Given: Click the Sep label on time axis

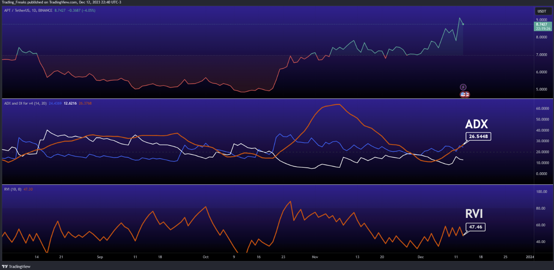Looking at the screenshot, I should [100, 257].
